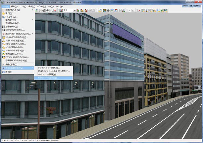Click the green trees icon in toolbar
The image size is (203, 143).
coord(162,10)
